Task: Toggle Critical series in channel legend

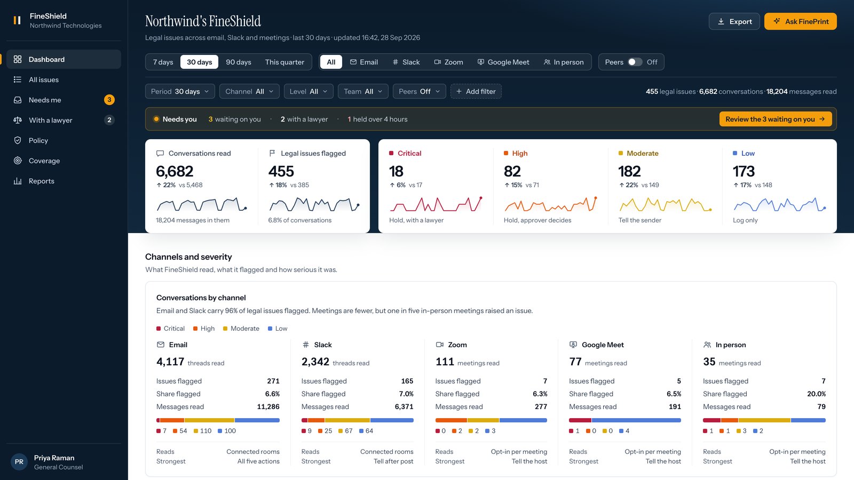Action: click(x=170, y=329)
